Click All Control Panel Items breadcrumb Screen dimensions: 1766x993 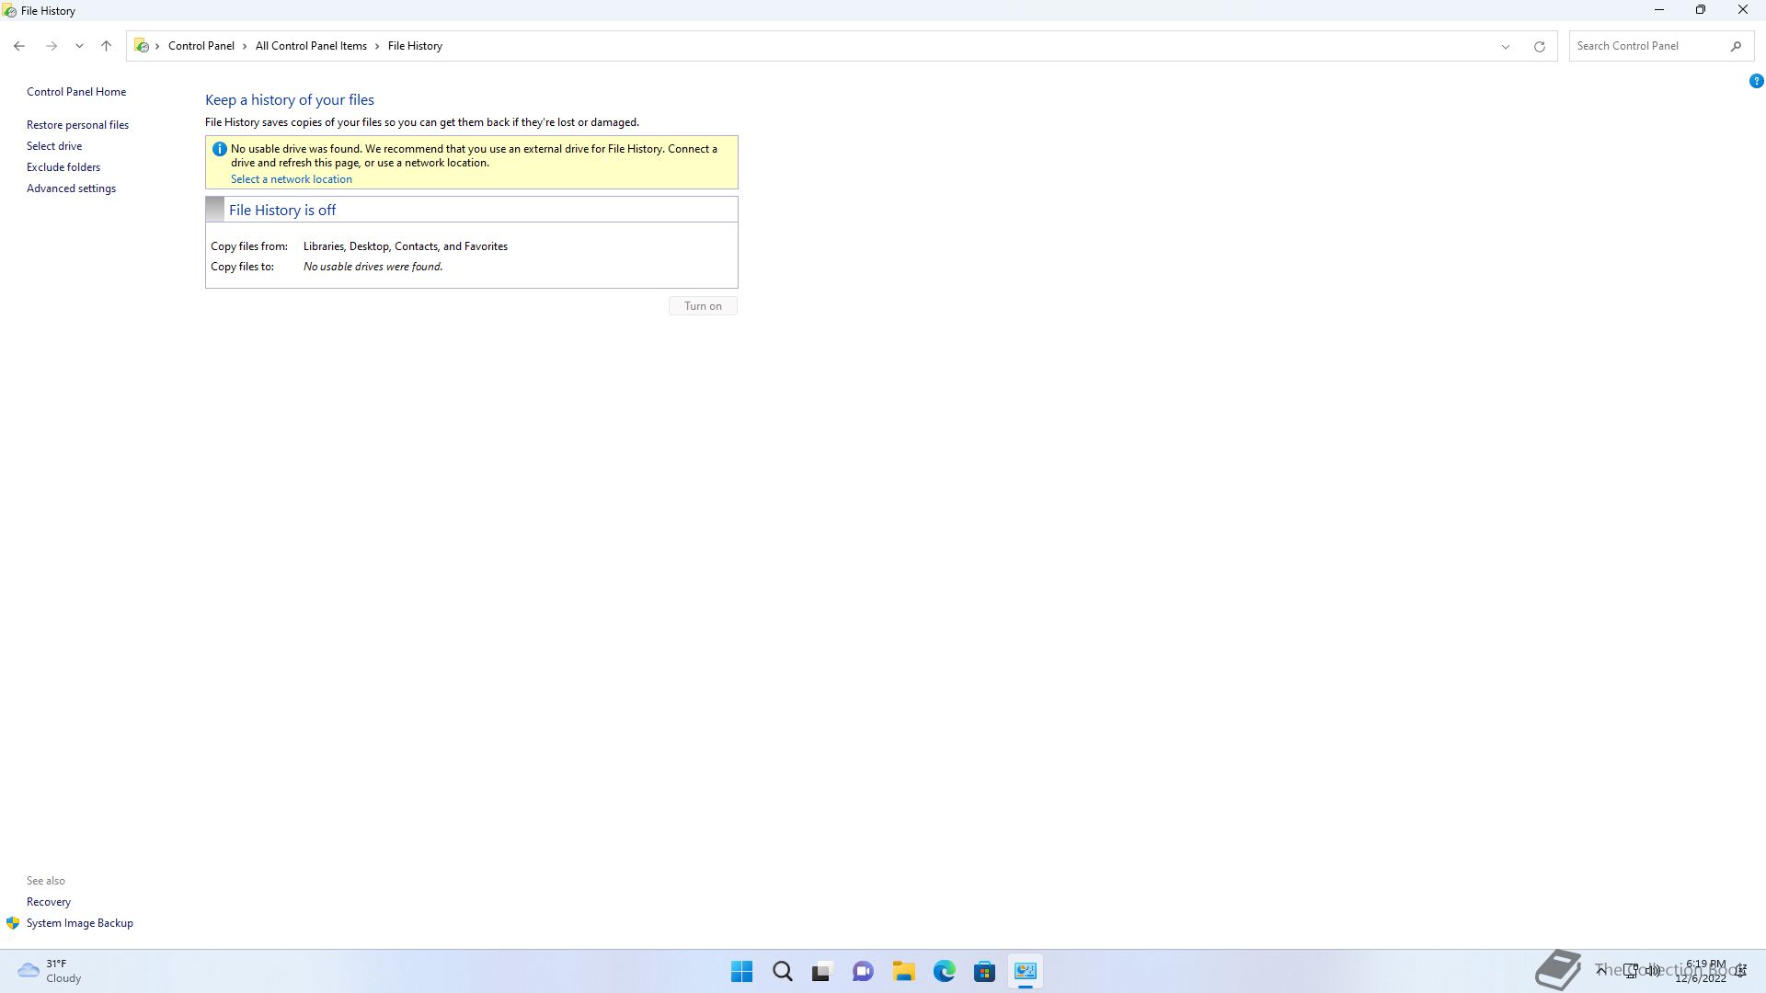(311, 46)
